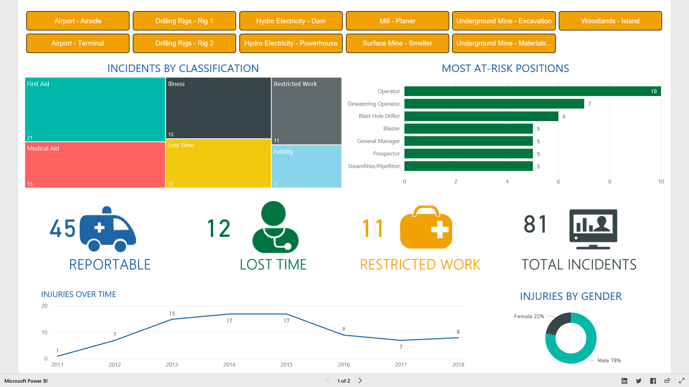
Task: Click the LinkedIn share icon
Action: click(x=624, y=381)
